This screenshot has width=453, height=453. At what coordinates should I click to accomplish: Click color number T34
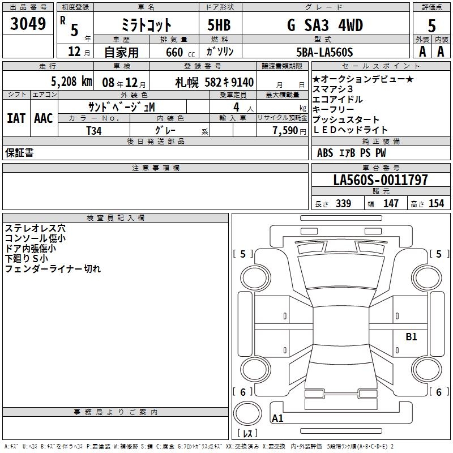click(x=94, y=131)
